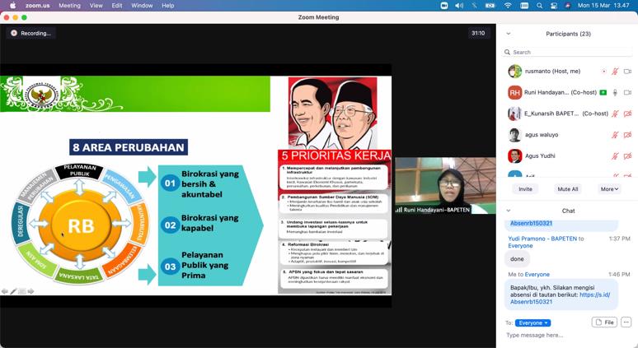Open the Edit menu

tap(117, 6)
